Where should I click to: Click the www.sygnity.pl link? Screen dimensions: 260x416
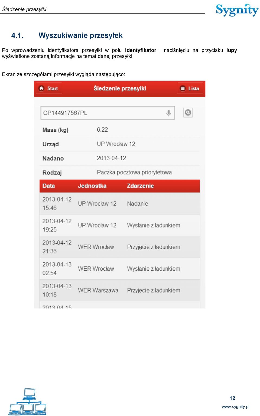pyautogui.click(x=235, y=407)
